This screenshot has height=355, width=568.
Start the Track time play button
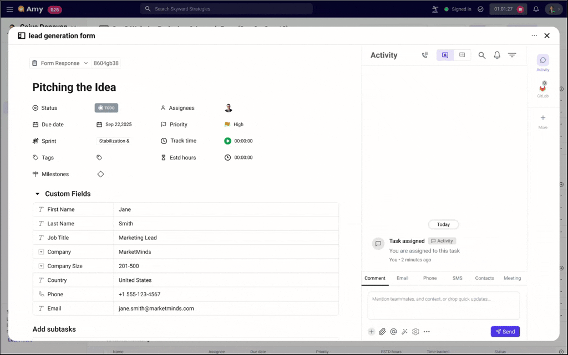[x=227, y=141]
